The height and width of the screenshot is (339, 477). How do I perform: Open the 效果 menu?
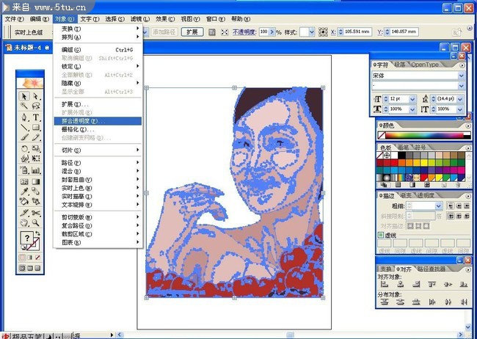click(165, 19)
